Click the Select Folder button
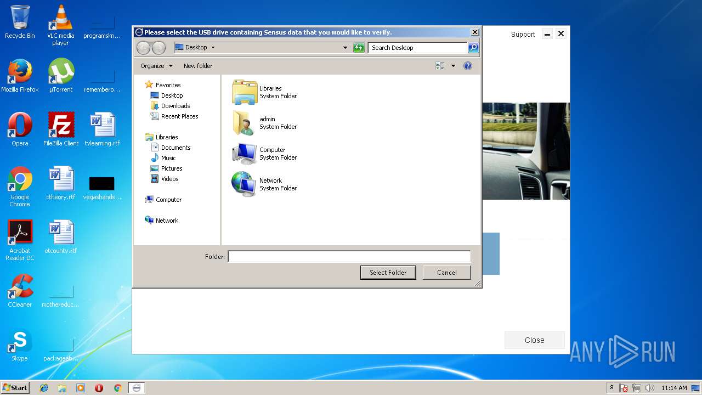This screenshot has height=395, width=702. pyautogui.click(x=388, y=273)
